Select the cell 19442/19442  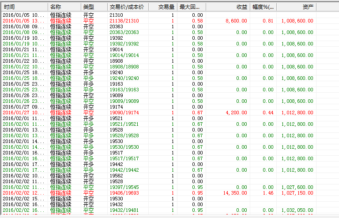tap(124, 170)
